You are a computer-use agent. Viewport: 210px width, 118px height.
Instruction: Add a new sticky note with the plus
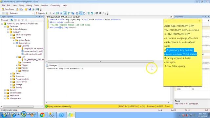point(166,21)
